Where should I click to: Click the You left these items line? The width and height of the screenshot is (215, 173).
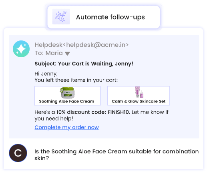[76, 80]
